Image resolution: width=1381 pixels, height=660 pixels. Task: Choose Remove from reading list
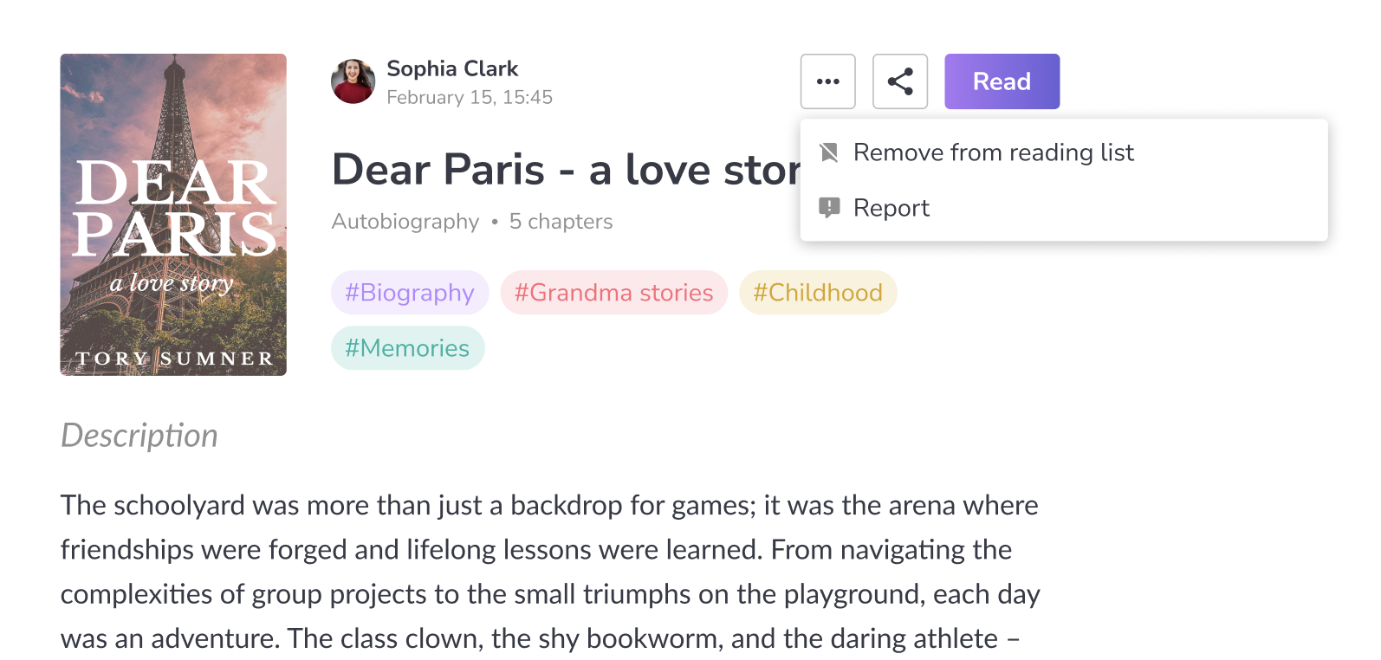coord(993,152)
